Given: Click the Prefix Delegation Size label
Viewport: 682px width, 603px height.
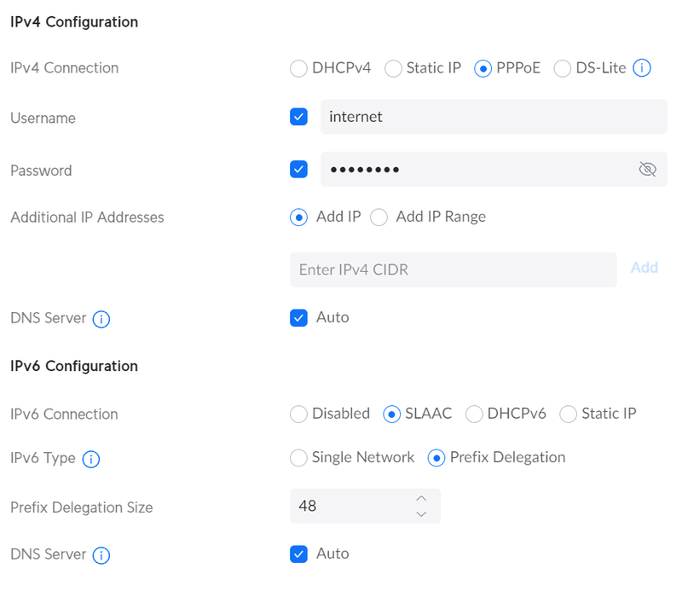Looking at the screenshot, I should click(81, 507).
